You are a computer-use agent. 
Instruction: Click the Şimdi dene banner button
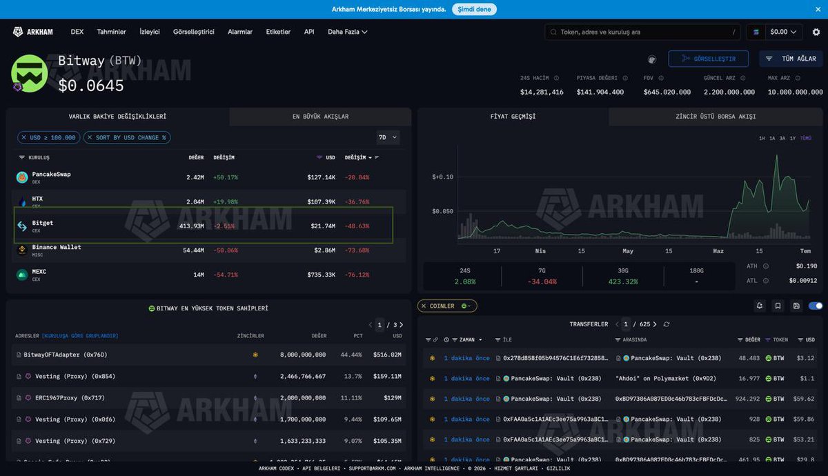(x=474, y=9)
